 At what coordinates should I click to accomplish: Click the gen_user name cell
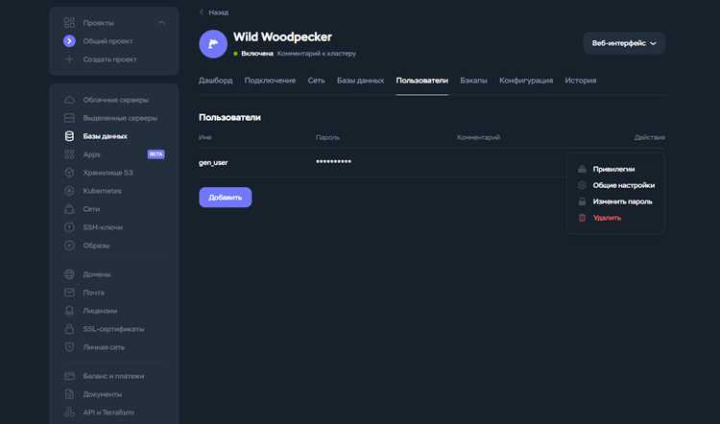213,162
